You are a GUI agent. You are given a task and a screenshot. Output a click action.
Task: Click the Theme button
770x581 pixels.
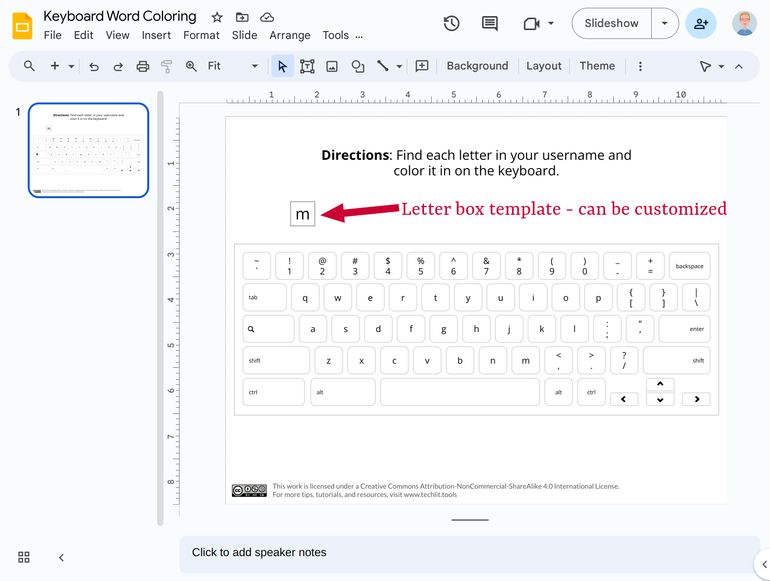[597, 66]
